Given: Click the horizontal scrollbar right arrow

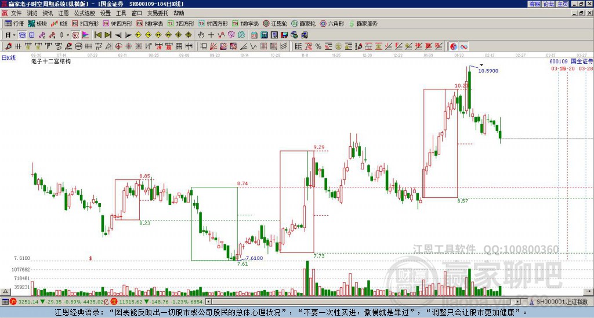Looking at the screenshot, I should (x=517, y=302).
